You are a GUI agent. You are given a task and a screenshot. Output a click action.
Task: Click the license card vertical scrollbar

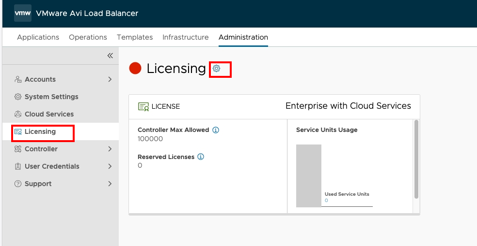(416, 159)
